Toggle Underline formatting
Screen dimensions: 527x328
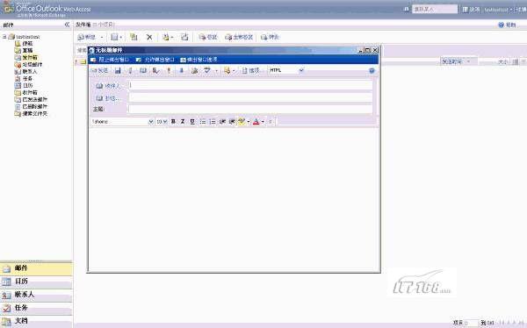tap(192, 122)
